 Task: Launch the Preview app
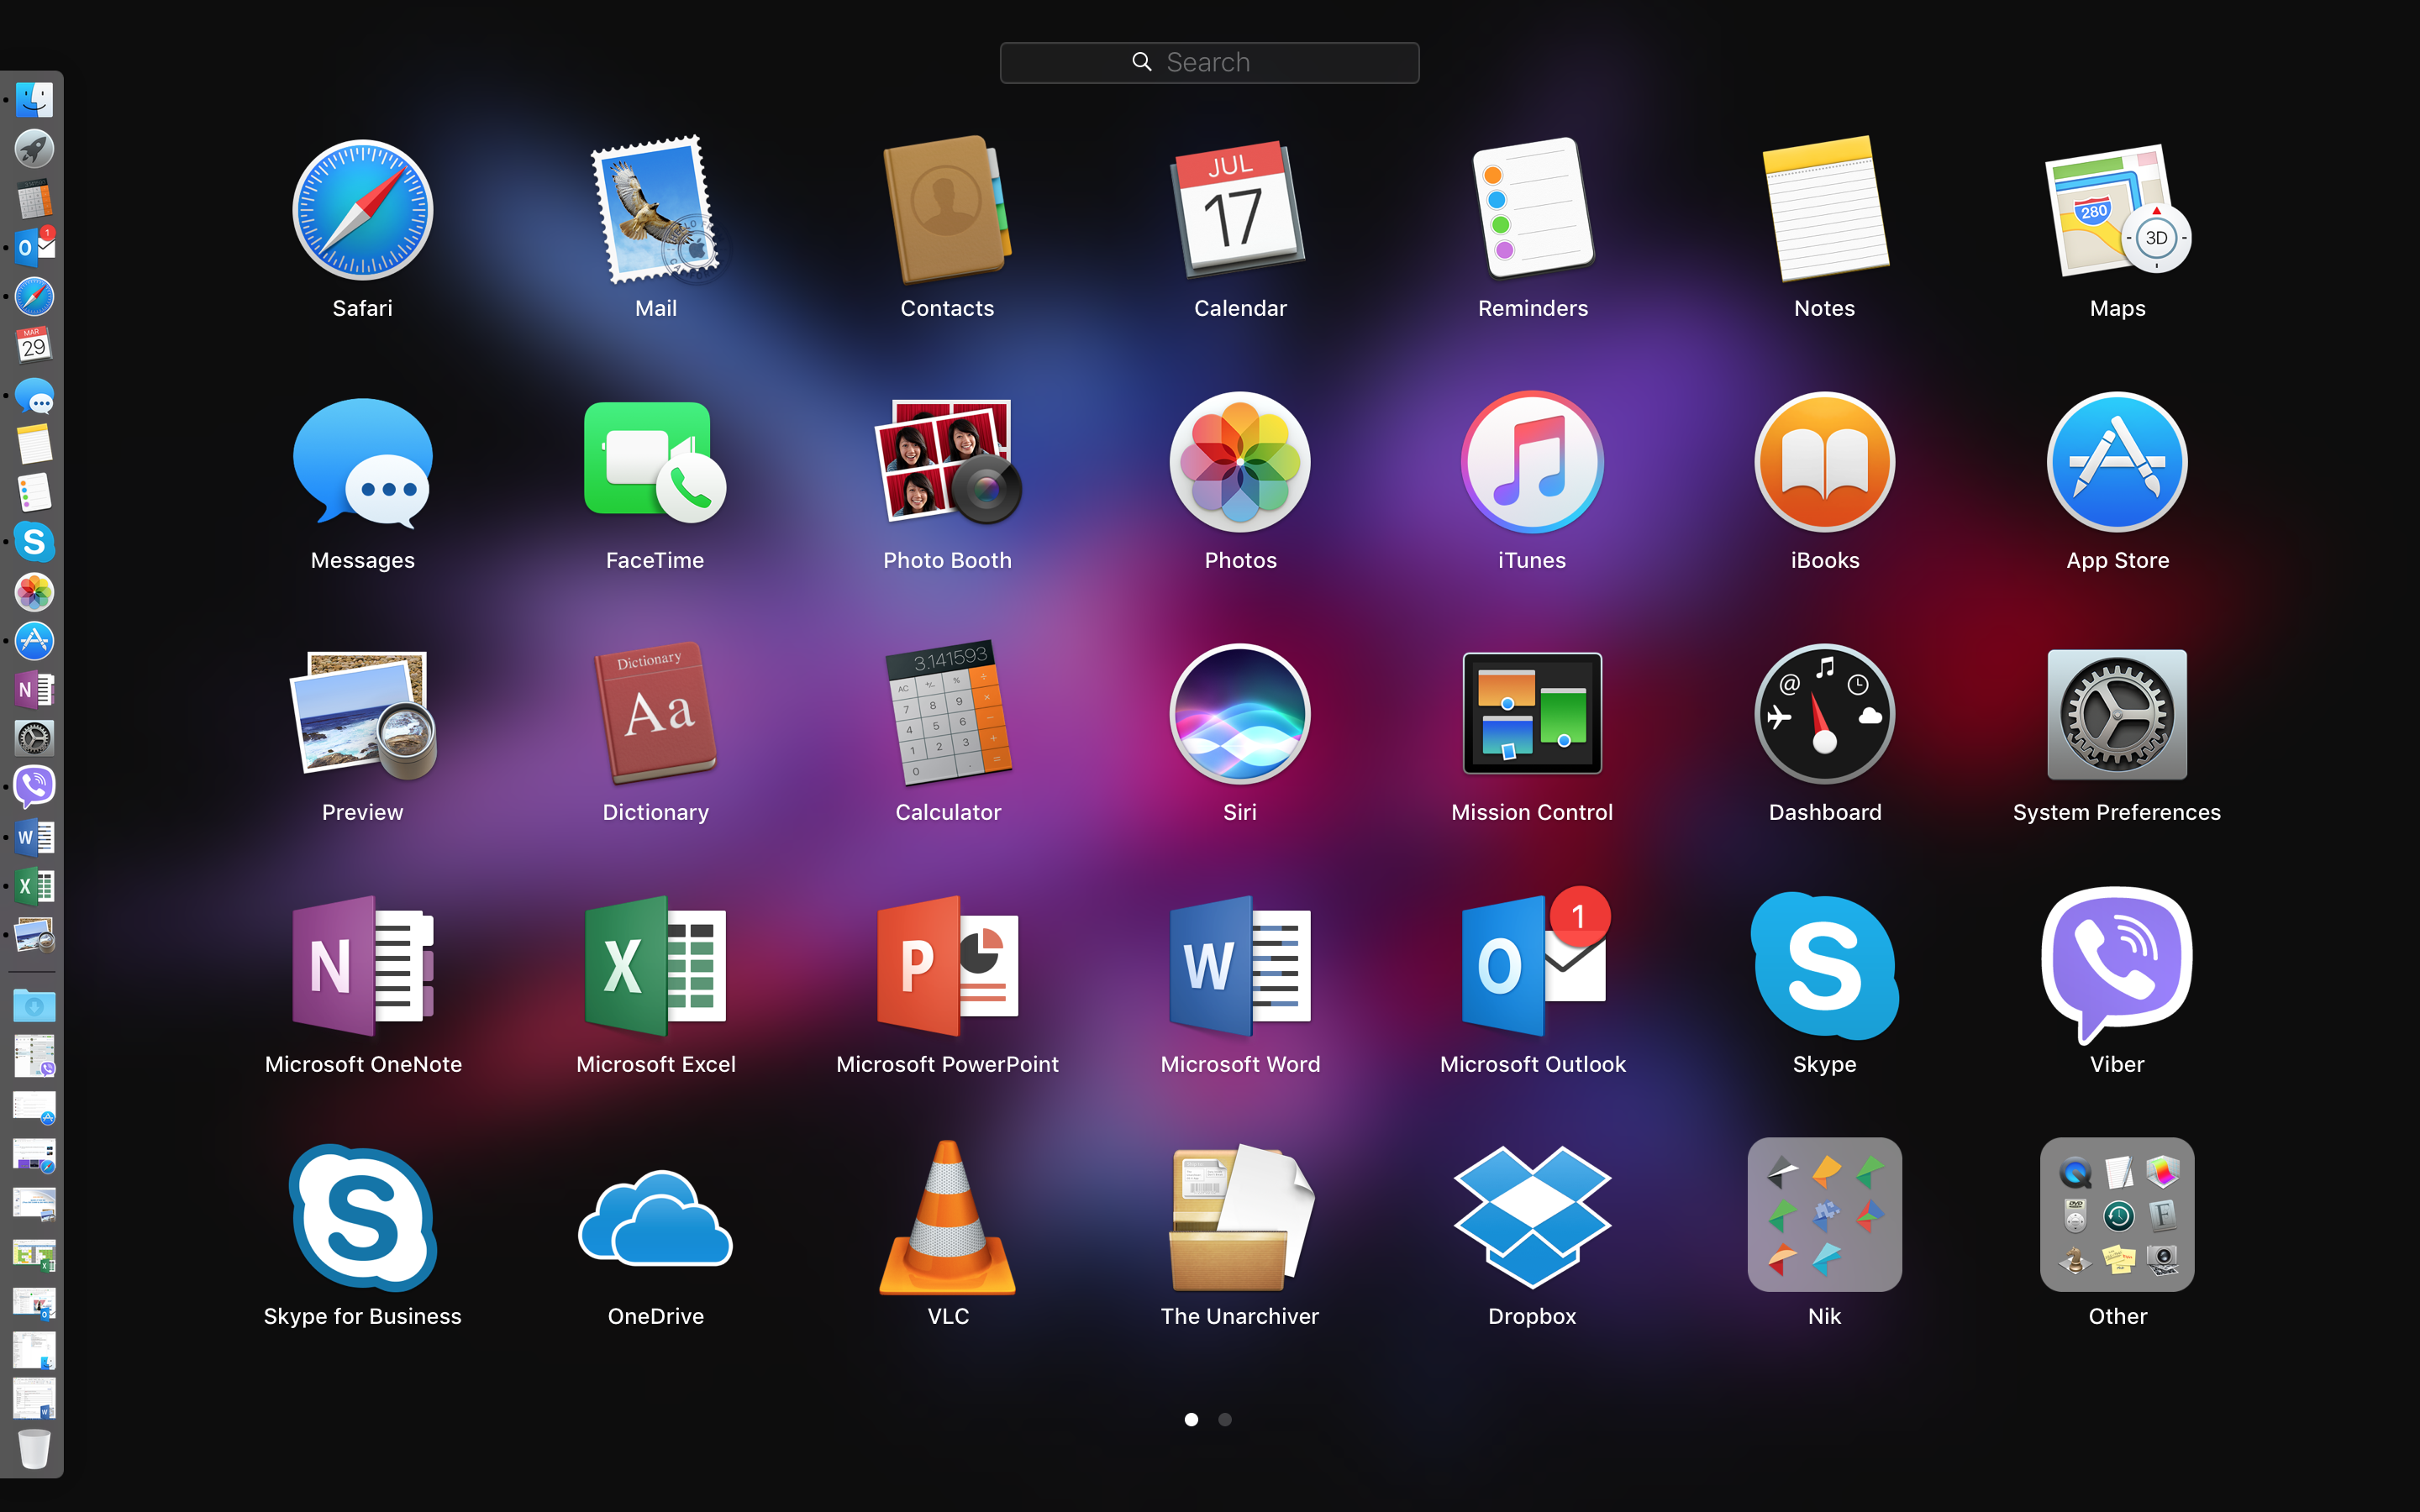coord(362,714)
